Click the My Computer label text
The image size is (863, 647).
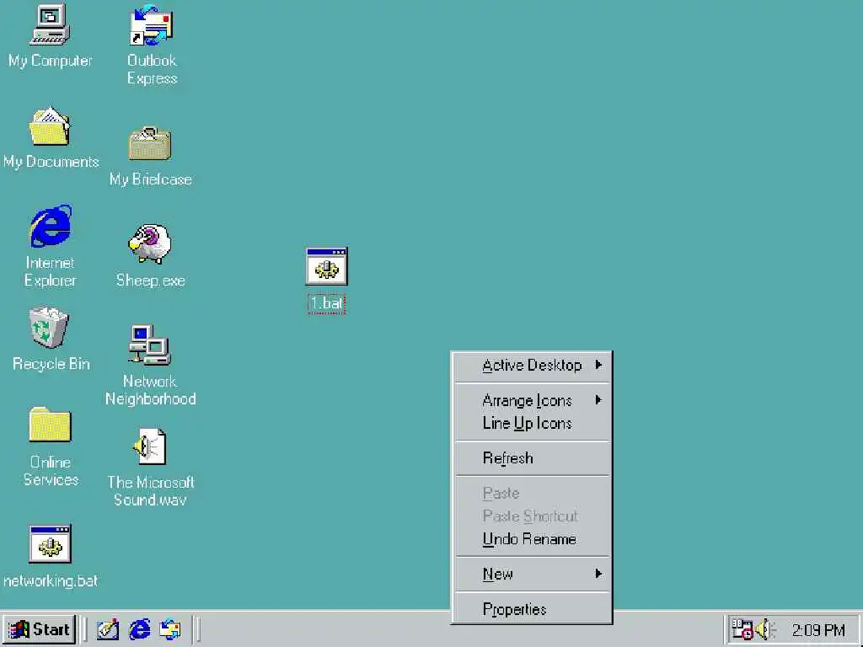pyautogui.click(x=50, y=61)
